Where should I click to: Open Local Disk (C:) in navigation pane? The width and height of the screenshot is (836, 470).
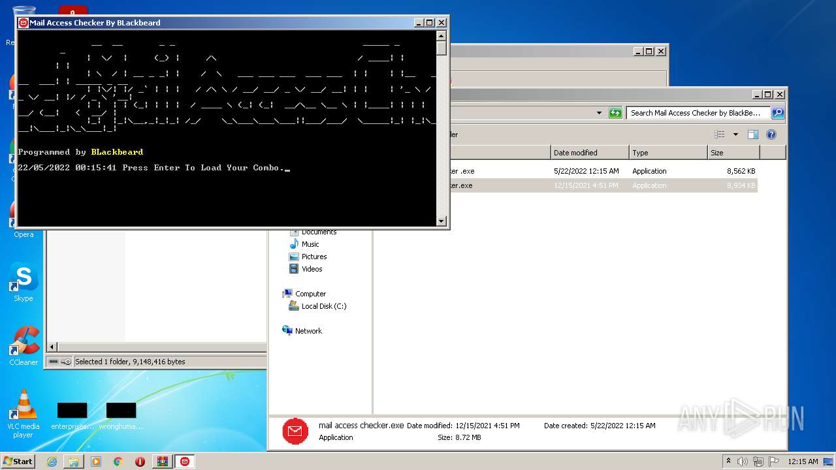[318, 306]
